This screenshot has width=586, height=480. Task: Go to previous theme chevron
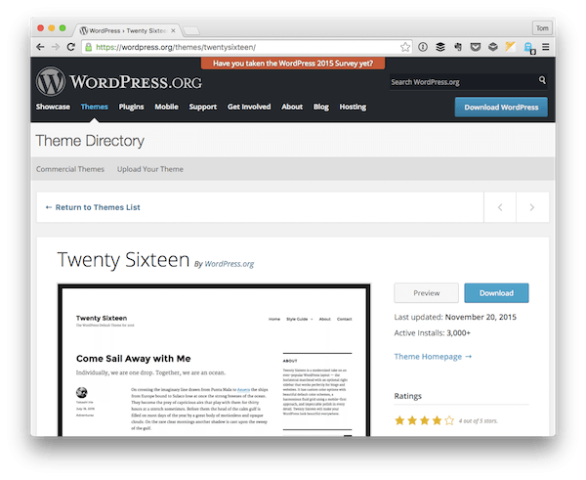pyautogui.click(x=500, y=207)
